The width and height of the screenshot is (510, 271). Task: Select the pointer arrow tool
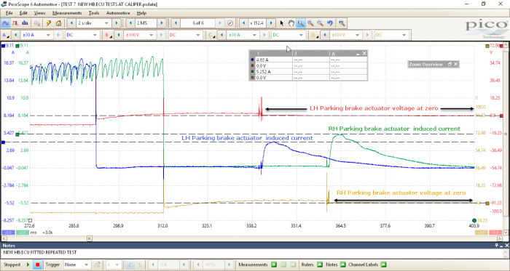pyautogui.click(x=282, y=23)
